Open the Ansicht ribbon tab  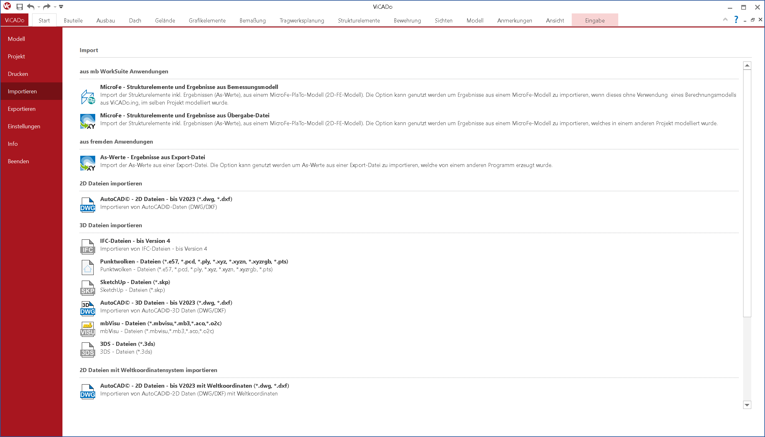coord(555,21)
